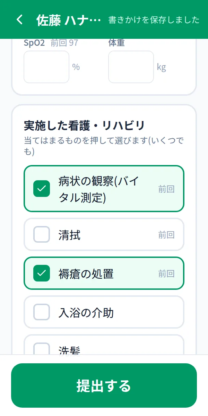Tap the 前回 tag on 清拭 row
This screenshot has height=416, width=208.
[166, 235]
